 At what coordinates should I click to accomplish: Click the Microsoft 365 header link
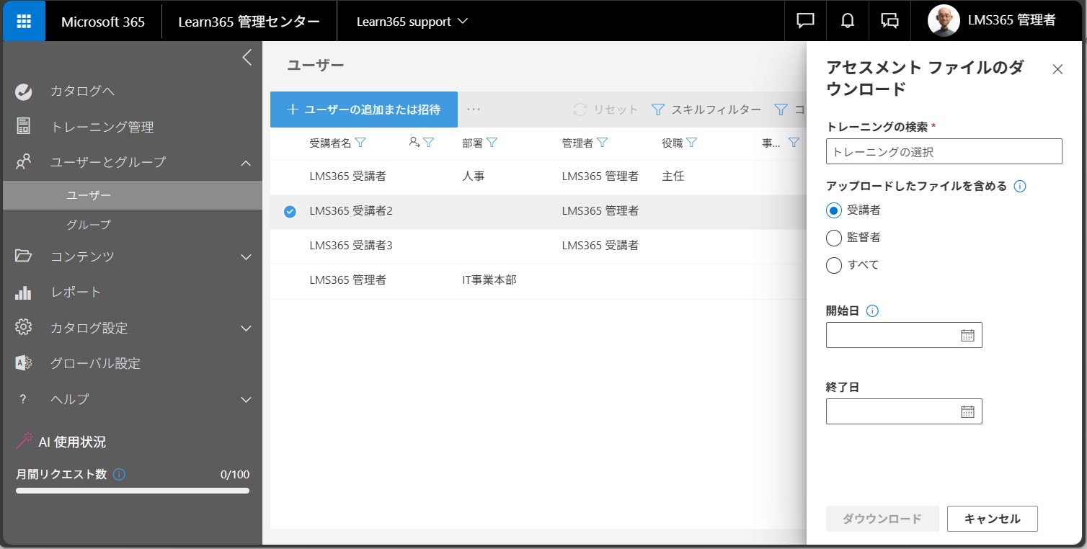coord(103,21)
